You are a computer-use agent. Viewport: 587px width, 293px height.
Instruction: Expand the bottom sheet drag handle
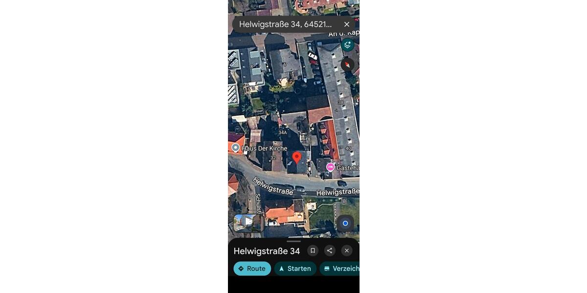pyautogui.click(x=293, y=241)
